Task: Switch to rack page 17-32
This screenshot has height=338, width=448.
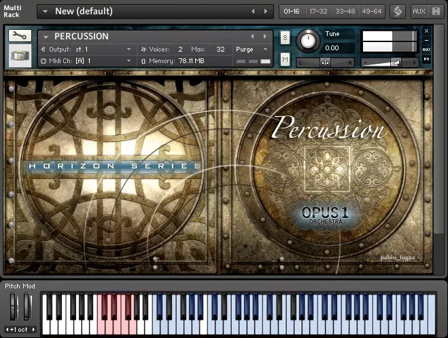Action: click(318, 12)
